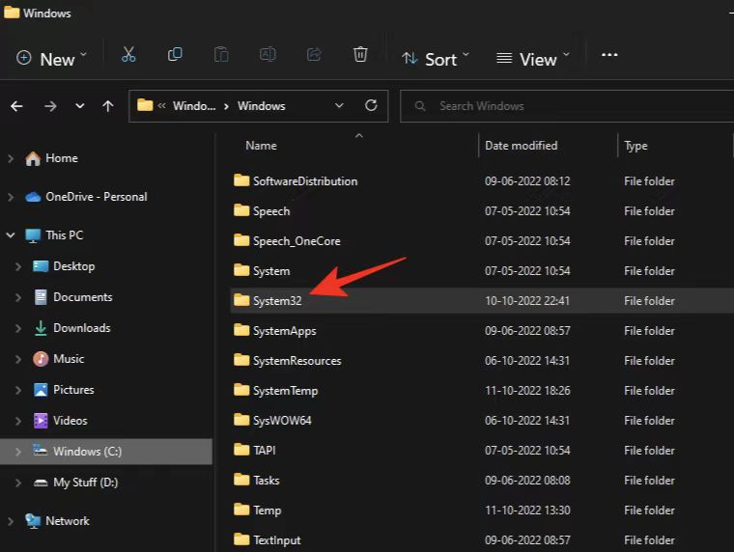Click the Copy icon in toolbar
Image resolution: width=734 pixels, height=552 pixels.
click(175, 55)
